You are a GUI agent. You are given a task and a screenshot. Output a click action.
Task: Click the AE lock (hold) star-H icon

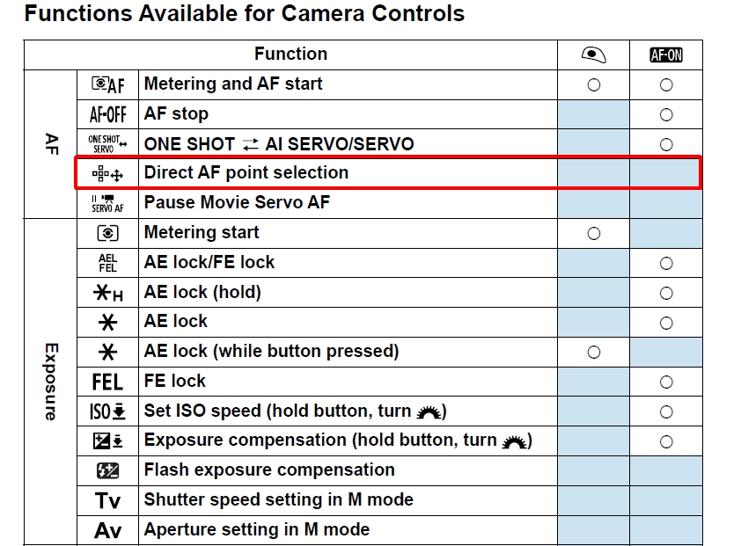[107, 293]
